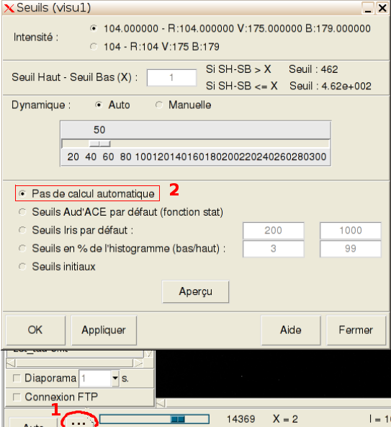Open thresholds dialog via the three-dots button

[78, 422]
